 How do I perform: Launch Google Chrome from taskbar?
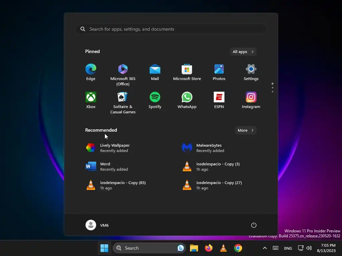(x=238, y=248)
